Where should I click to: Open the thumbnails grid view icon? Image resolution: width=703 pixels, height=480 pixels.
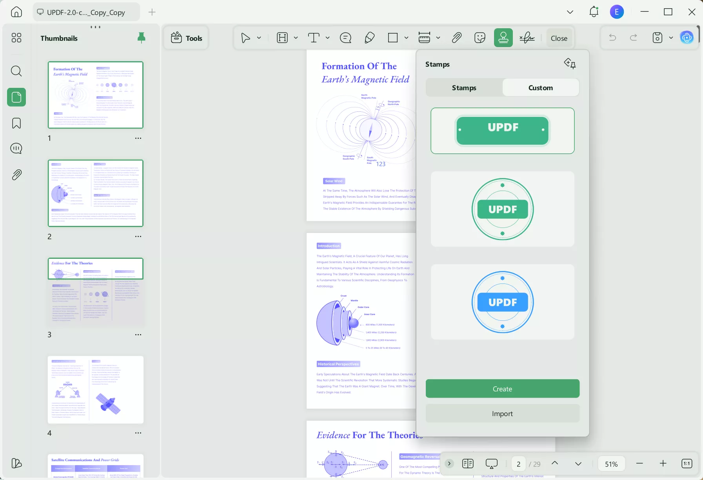[16, 38]
